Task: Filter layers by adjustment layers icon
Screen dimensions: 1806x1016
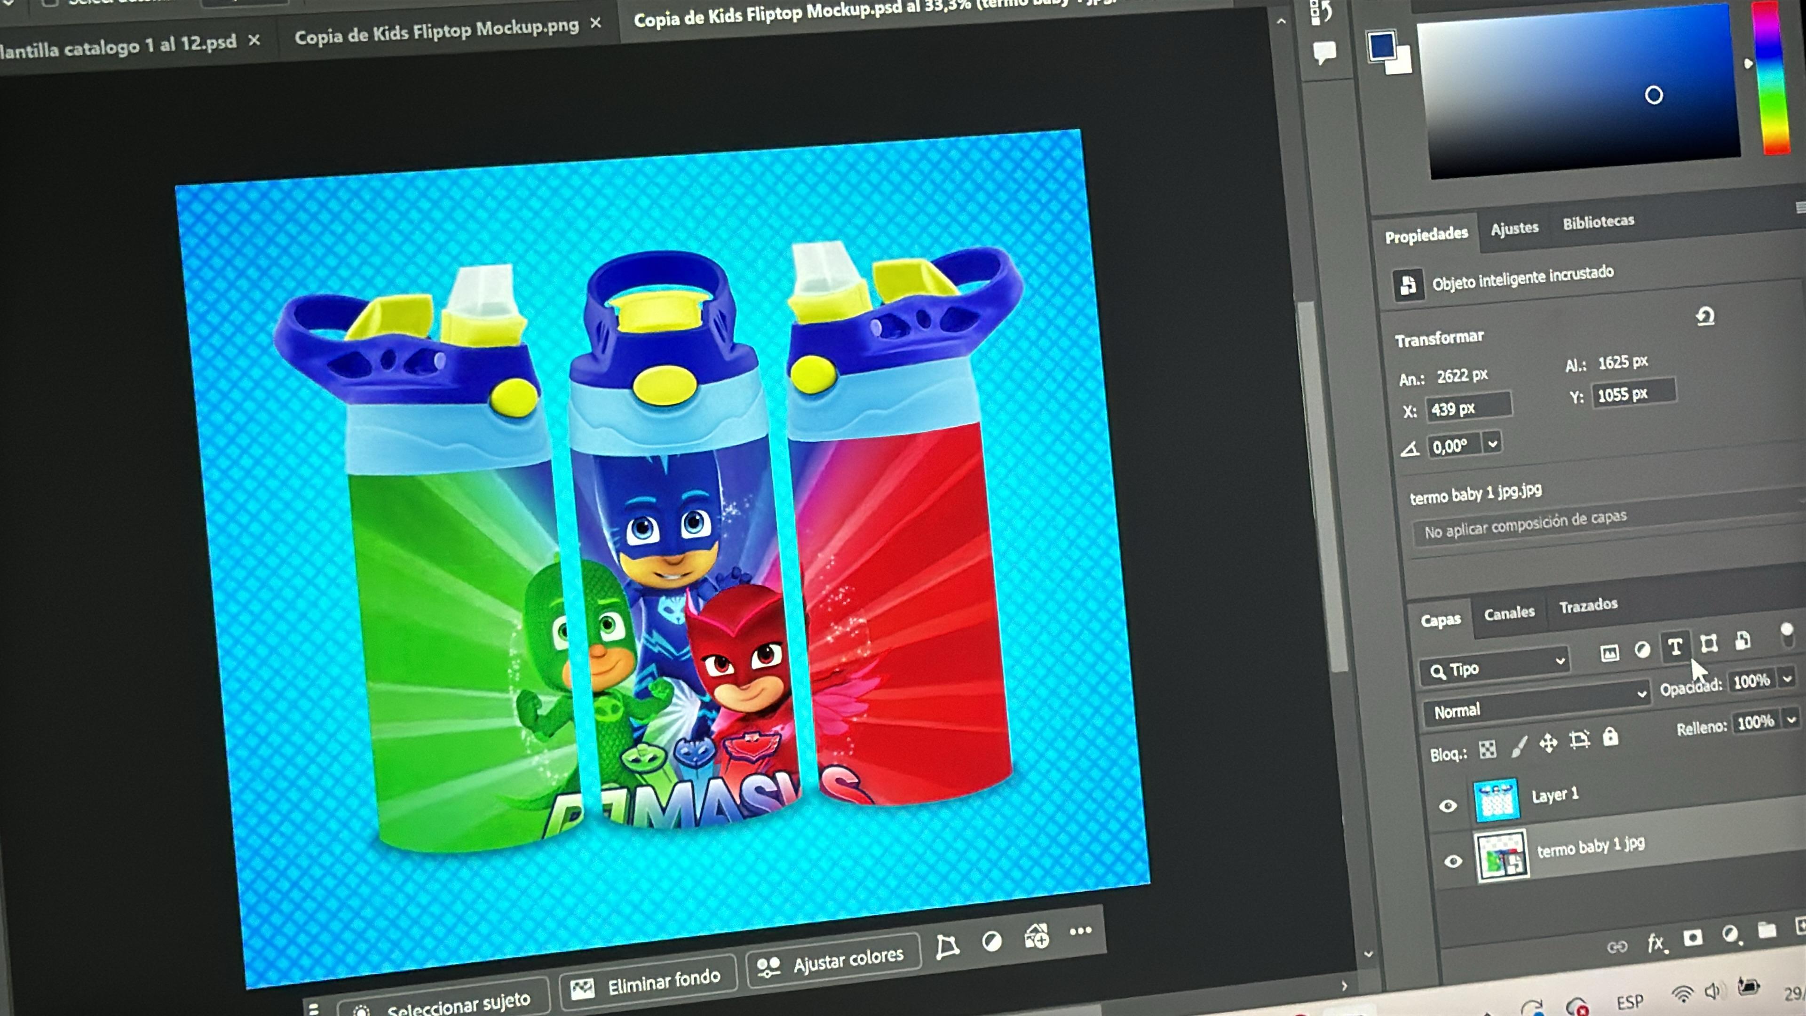Action: tap(1642, 650)
